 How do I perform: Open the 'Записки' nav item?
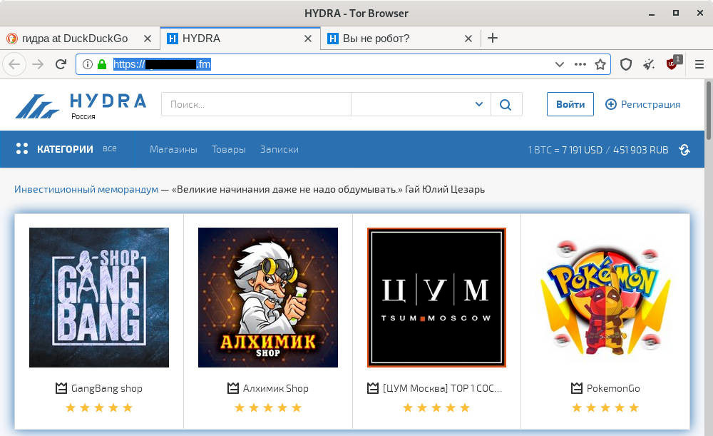(279, 149)
